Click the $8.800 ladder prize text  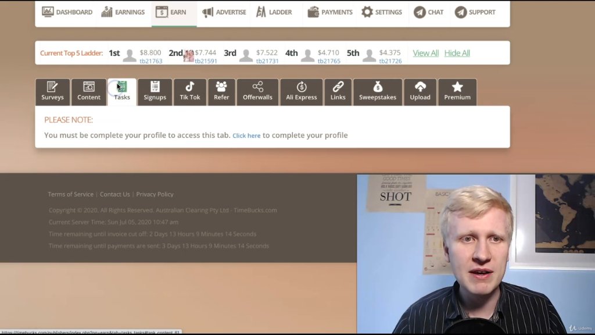(150, 52)
